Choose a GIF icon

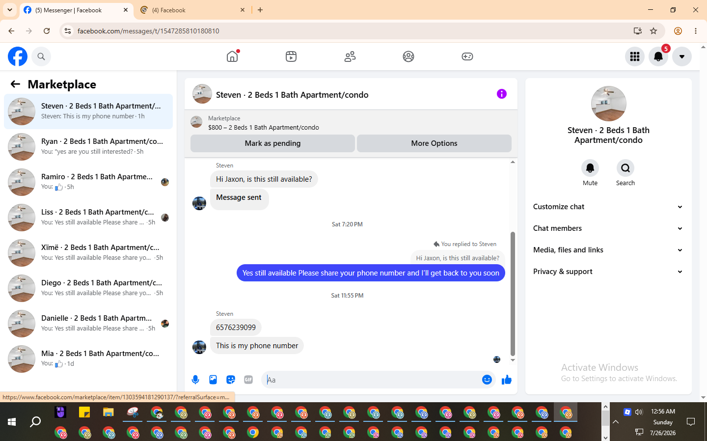(x=248, y=380)
